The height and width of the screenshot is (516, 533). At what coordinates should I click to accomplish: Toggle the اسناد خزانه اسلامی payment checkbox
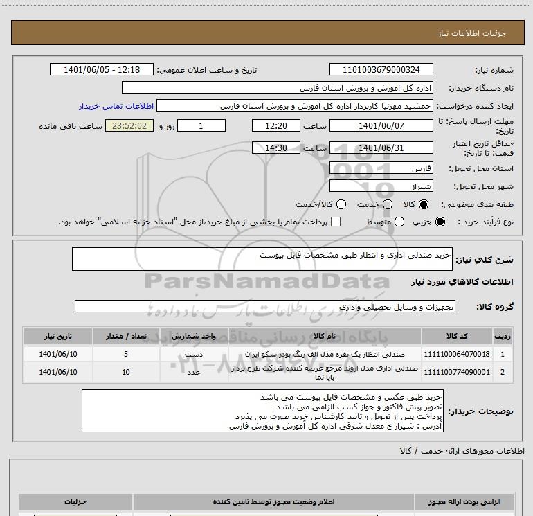pos(336,222)
